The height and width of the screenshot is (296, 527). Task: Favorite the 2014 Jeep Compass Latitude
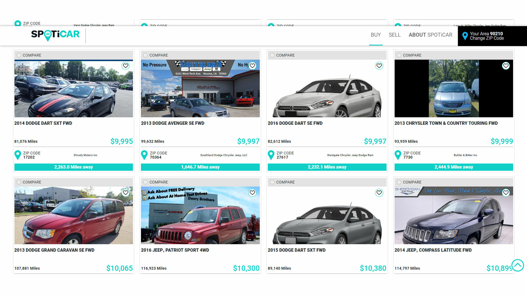(x=506, y=193)
